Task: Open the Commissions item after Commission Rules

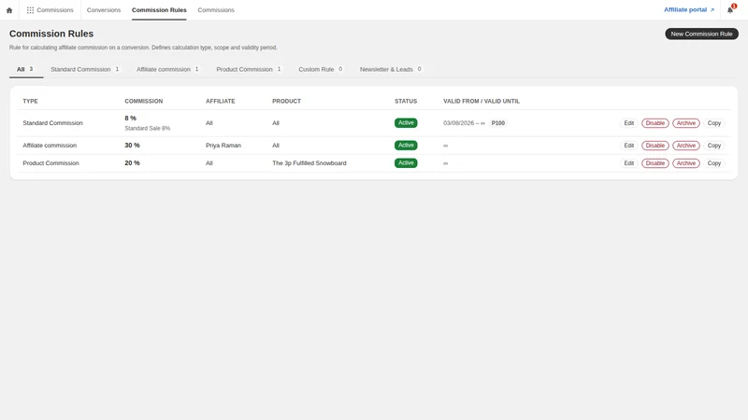Action: [216, 10]
